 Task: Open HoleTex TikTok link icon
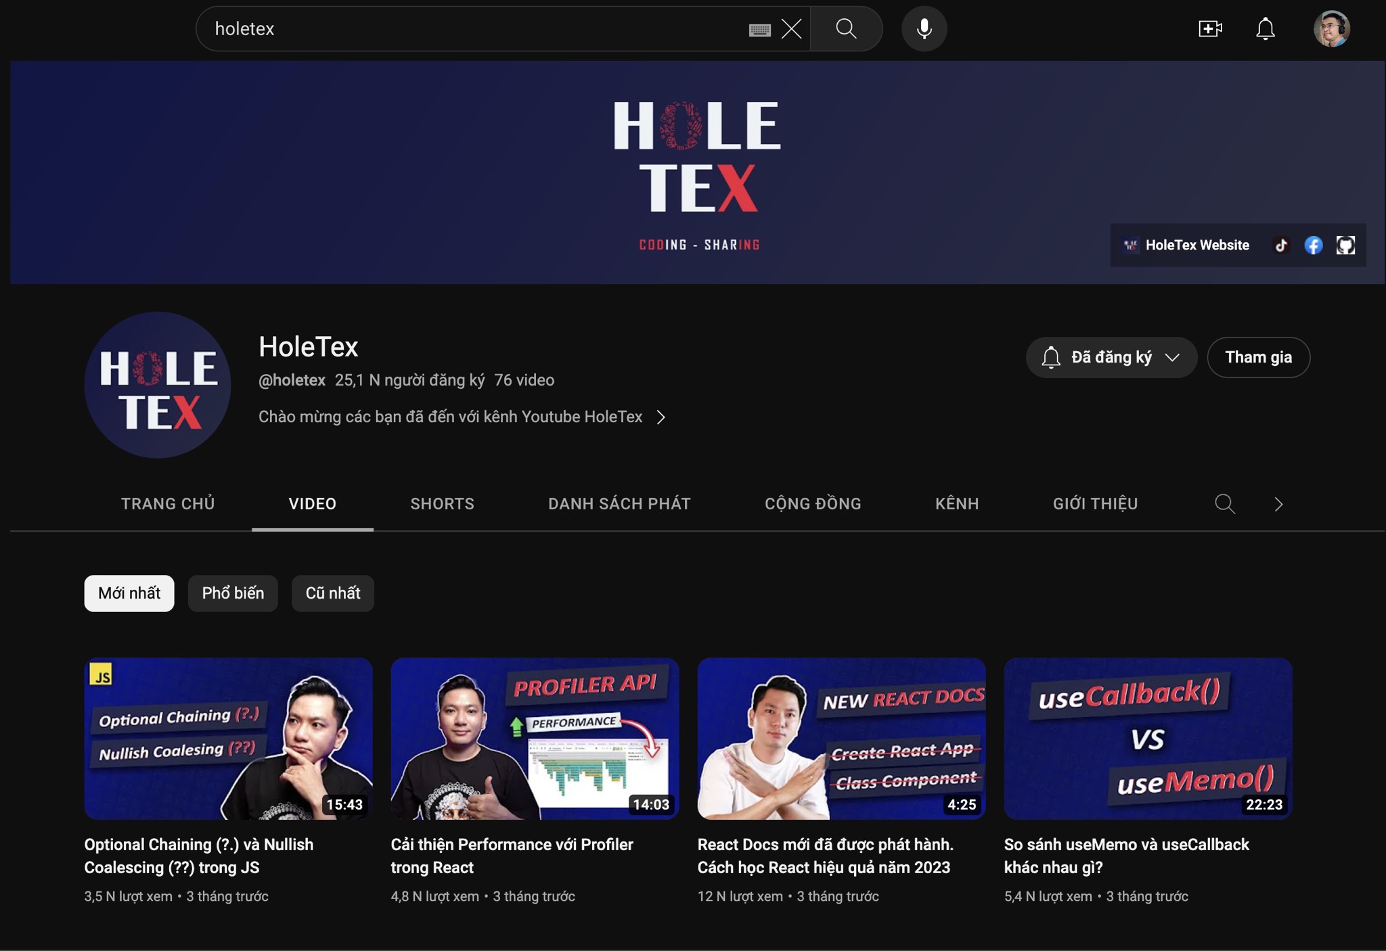coord(1280,245)
